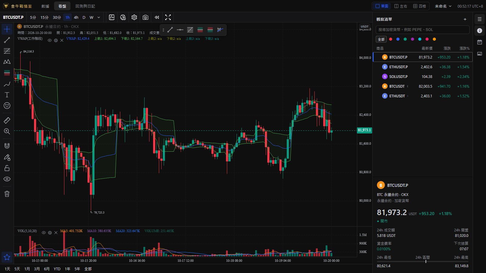Open the 數據 tab
Image resolution: width=486 pixels, height=273 pixels.
45,6
